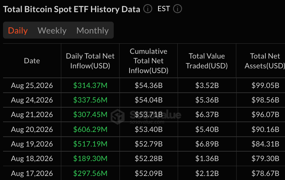The height and width of the screenshot is (180, 285).
Task: Click the $99.05B net assets cell
Action: (265, 85)
